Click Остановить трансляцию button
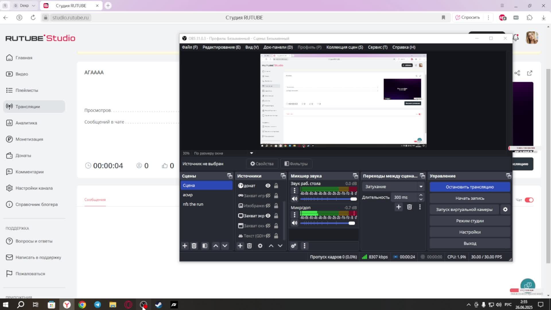551x310 pixels. pyautogui.click(x=469, y=187)
